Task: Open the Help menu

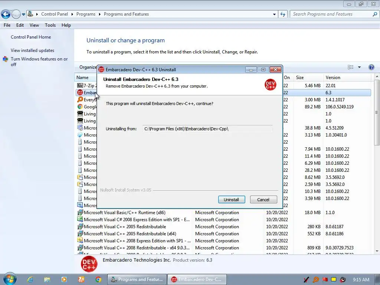Action: tap(66, 25)
